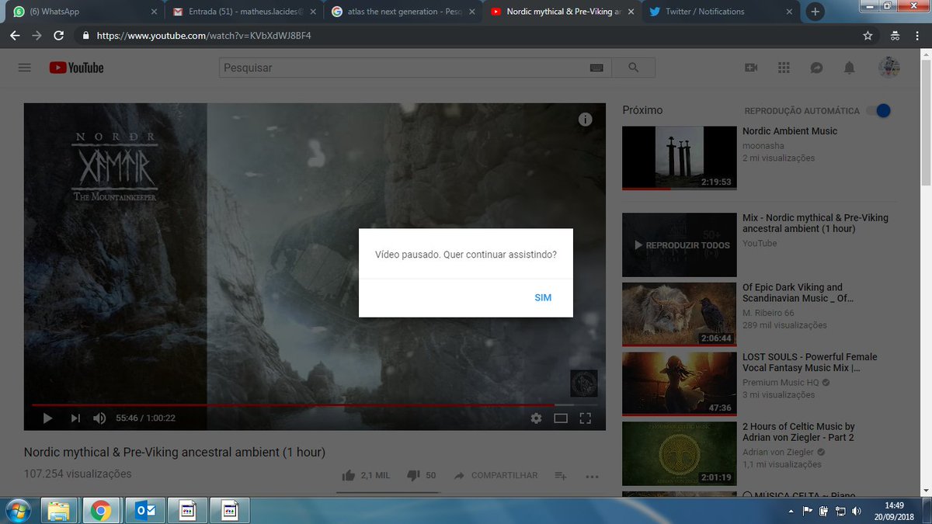Image resolution: width=932 pixels, height=524 pixels.
Task: Click the channel watermark in video corner
Action: (584, 383)
